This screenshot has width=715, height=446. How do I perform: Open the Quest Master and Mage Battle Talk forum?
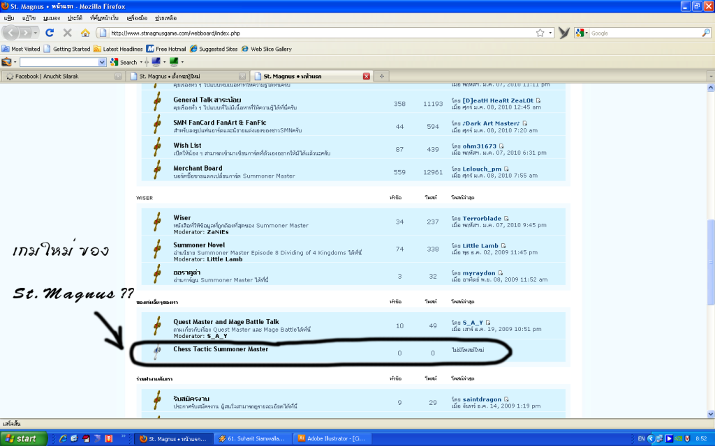pos(226,322)
